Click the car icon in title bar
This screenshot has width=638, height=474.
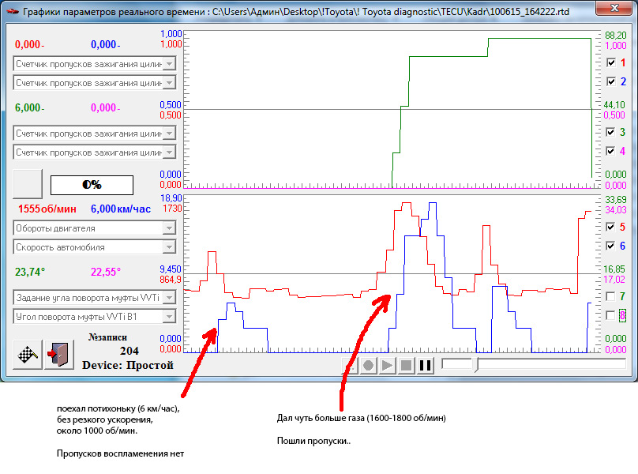(x=13, y=12)
